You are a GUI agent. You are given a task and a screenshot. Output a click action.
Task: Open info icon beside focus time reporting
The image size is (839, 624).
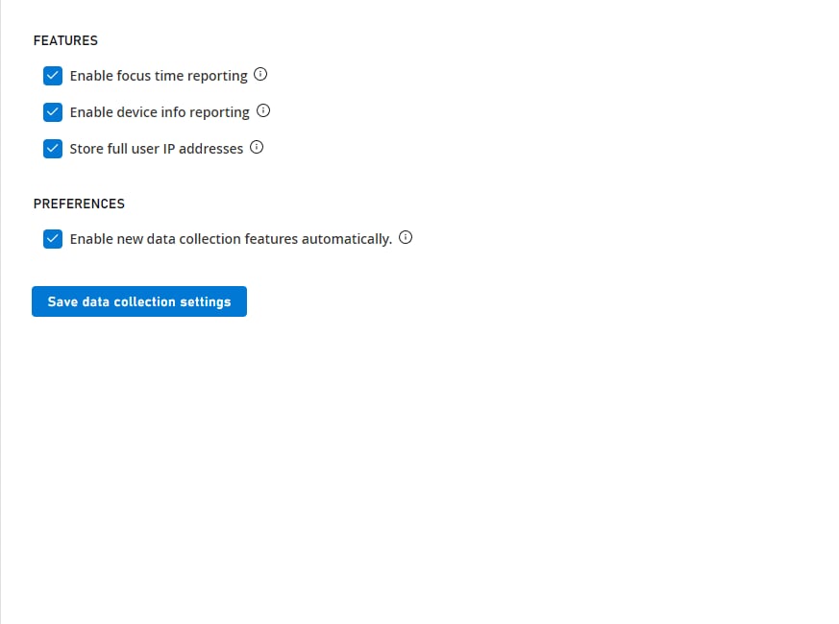(260, 74)
